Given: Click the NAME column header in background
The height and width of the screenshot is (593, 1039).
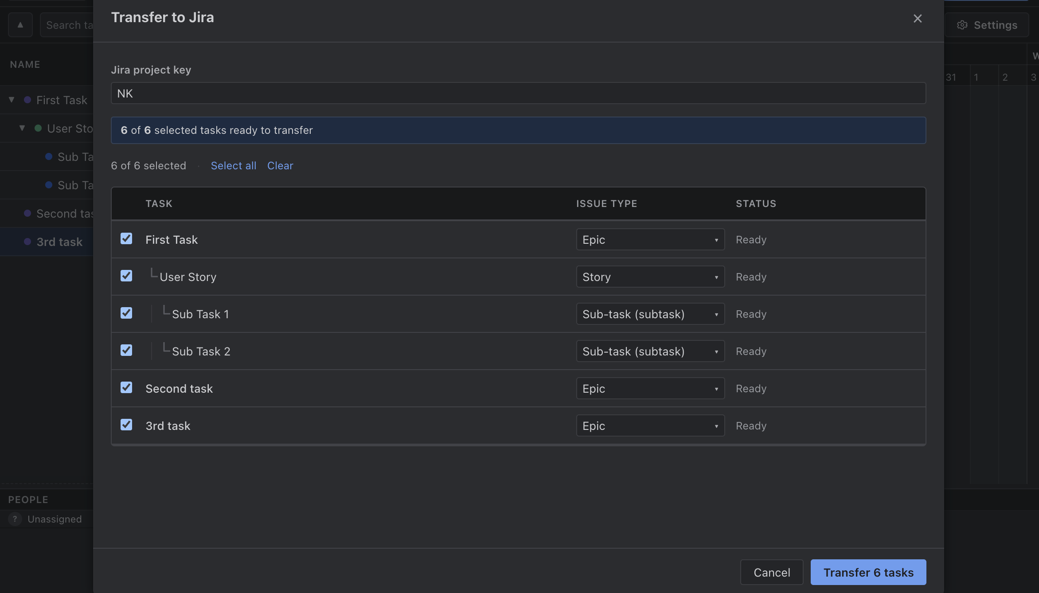Looking at the screenshot, I should coord(25,65).
